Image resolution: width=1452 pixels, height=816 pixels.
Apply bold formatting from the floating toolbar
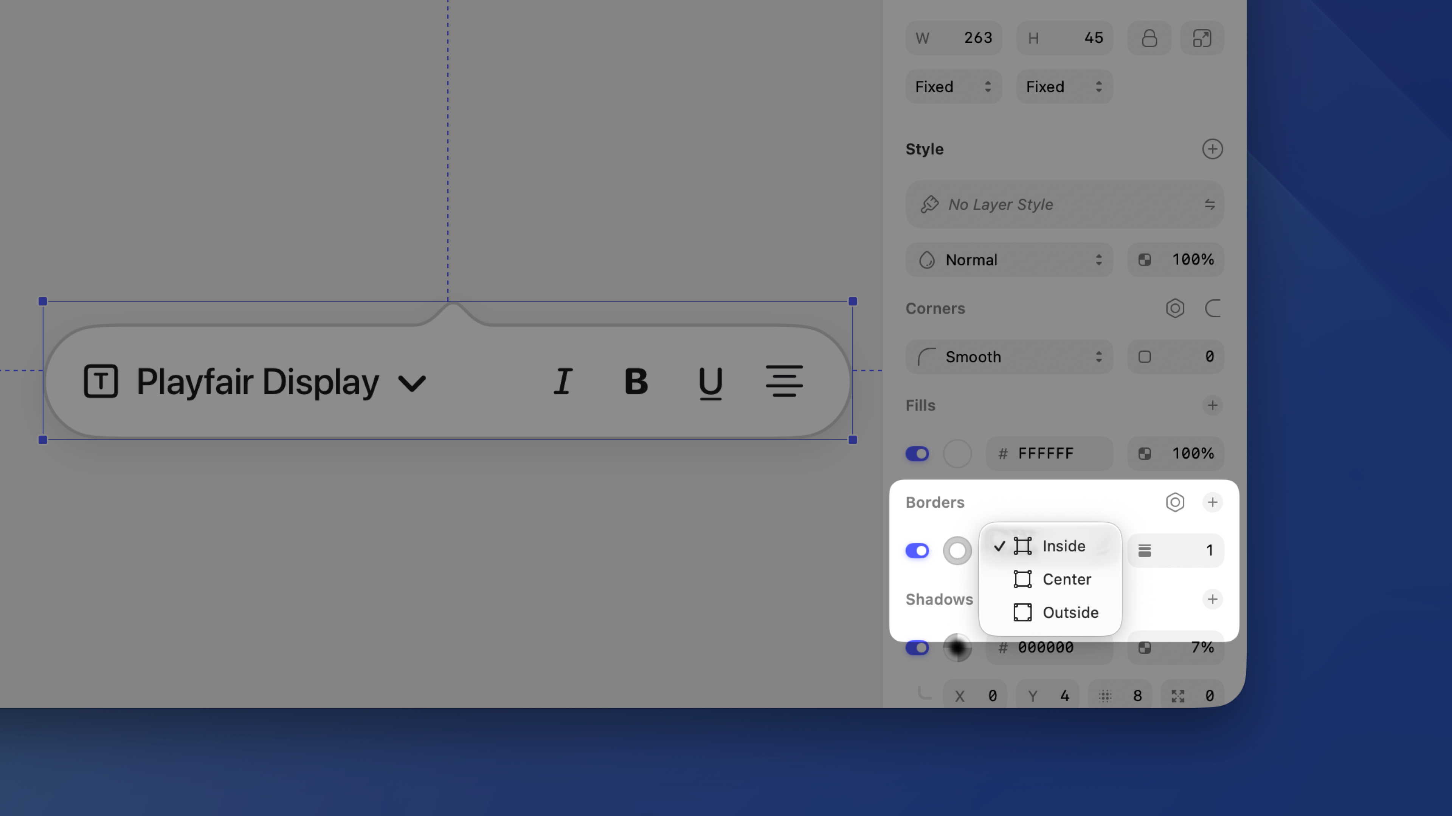(636, 381)
